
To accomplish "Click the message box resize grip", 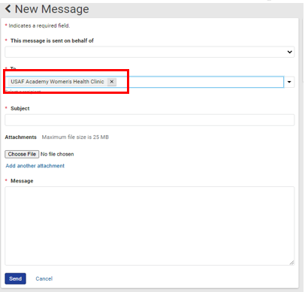I will point(291,263).
